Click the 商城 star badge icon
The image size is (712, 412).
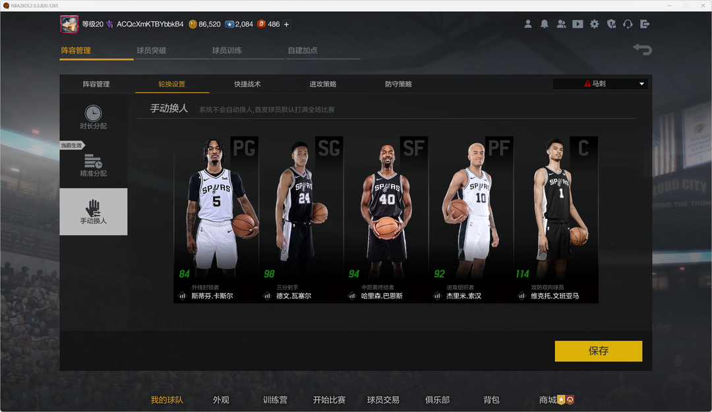[x=561, y=399]
